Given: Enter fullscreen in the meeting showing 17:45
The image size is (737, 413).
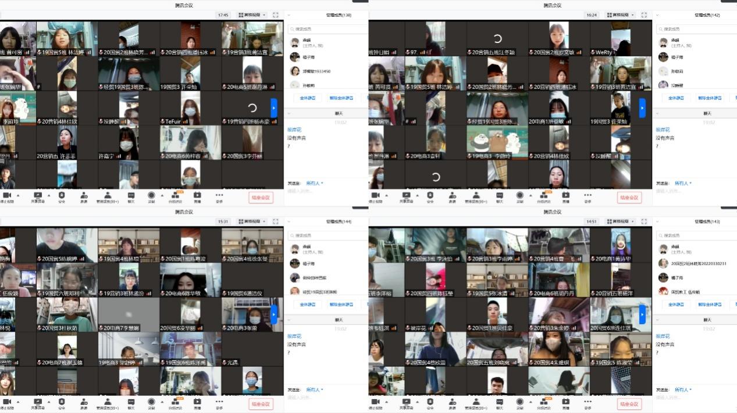Looking at the screenshot, I should (x=275, y=15).
